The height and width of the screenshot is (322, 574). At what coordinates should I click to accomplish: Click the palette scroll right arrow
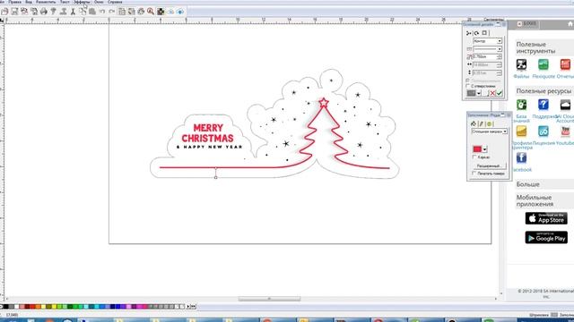coord(188,307)
